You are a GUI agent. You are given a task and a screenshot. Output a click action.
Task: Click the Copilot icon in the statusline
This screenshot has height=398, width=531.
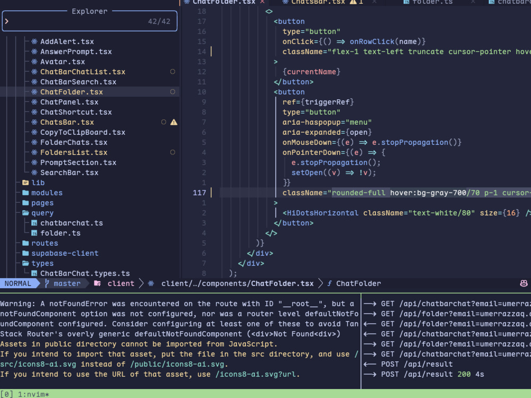point(524,283)
